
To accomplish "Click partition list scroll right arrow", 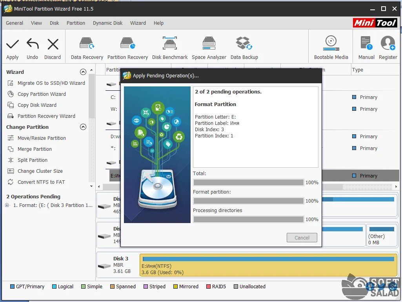I will click(396, 187).
